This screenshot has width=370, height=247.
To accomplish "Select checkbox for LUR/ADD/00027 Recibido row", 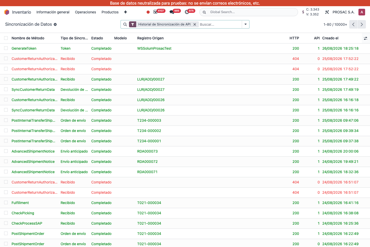I will 6,79.
